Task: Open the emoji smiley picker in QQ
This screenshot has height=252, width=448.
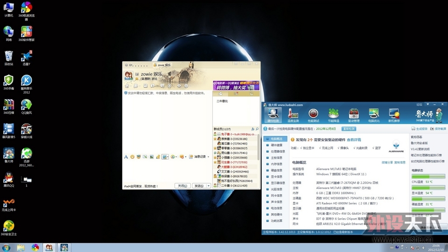Action: [132, 157]
